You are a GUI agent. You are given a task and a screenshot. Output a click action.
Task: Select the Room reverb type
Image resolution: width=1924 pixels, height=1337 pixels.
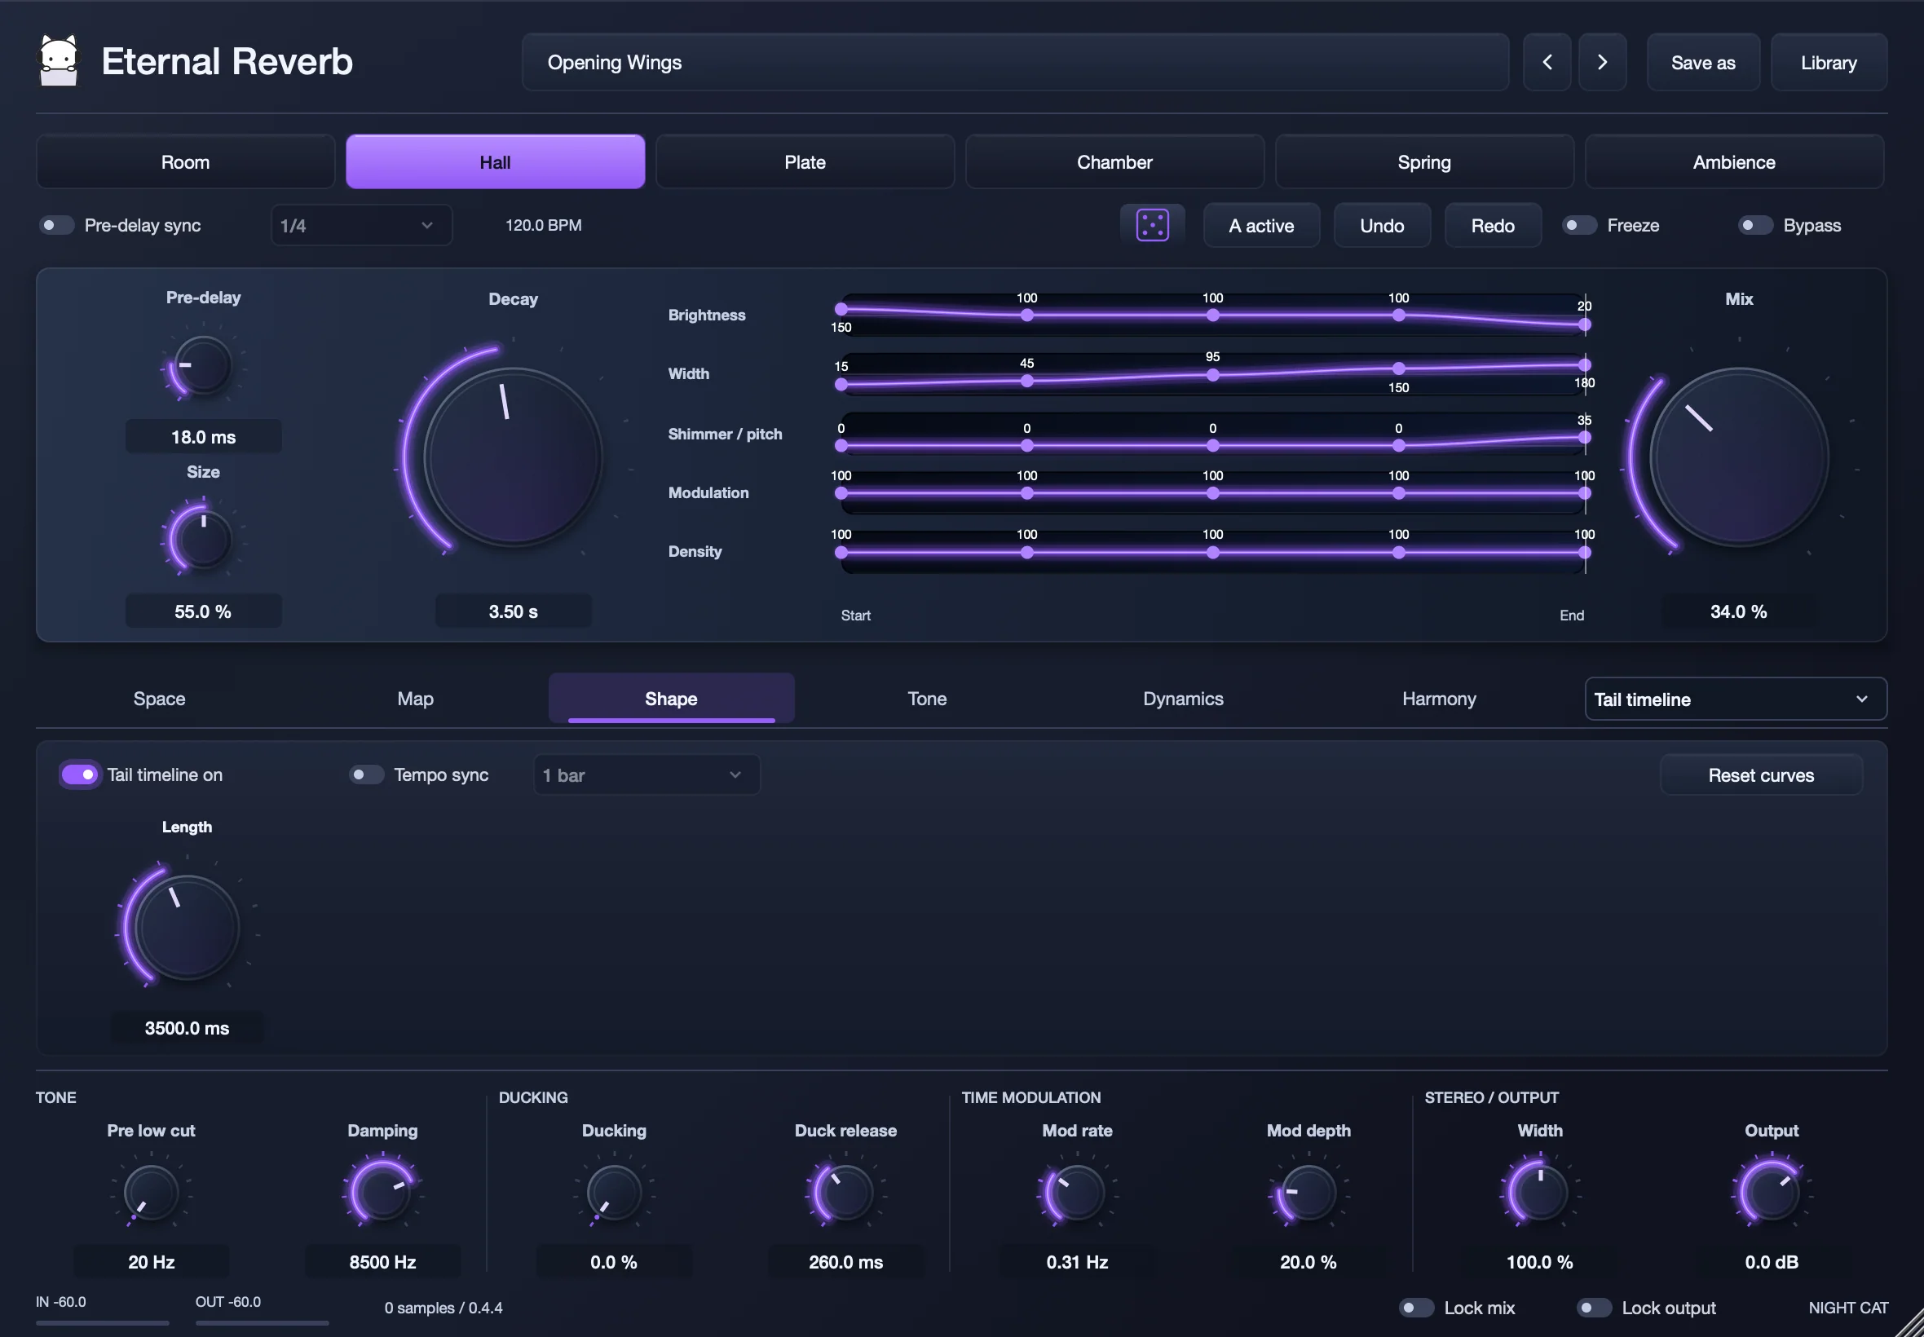coord(185,162)
